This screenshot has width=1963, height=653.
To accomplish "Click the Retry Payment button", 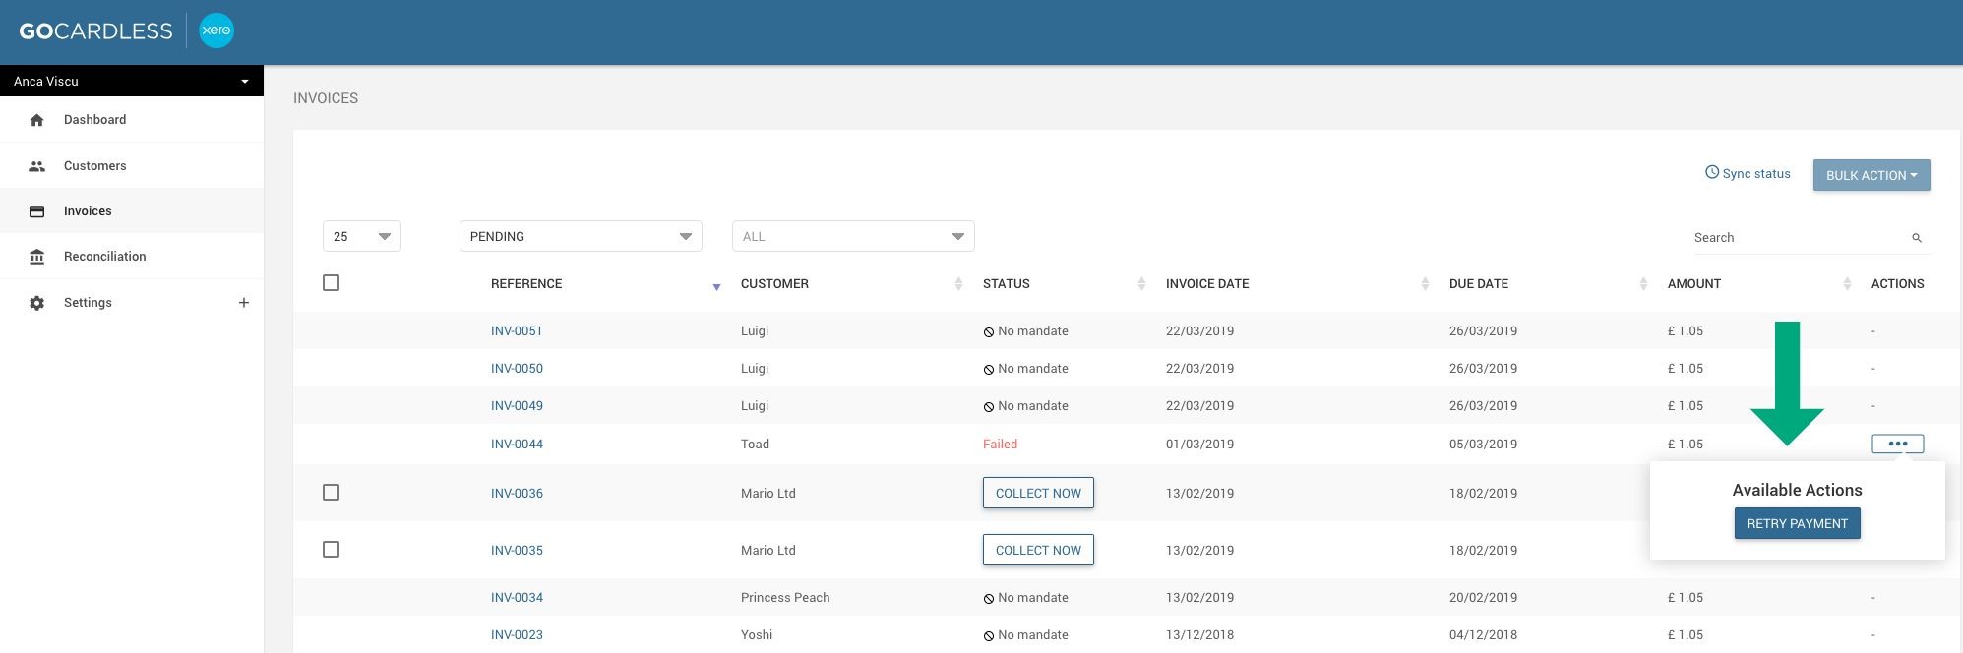I will click(1798, 523).
